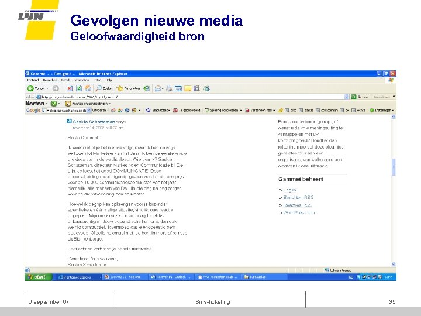Expand the toolbar overflow chevron
This screenshot has width=421, height=316.
tap(394, 96)
